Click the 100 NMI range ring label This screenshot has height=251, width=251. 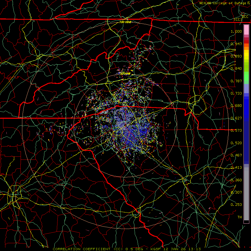pos(125,22)
